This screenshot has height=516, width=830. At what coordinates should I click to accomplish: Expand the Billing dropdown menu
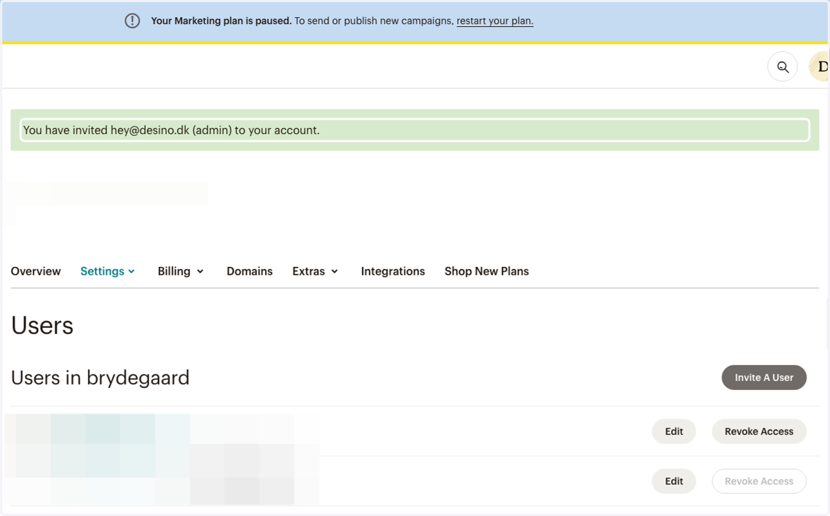point(181,271)
